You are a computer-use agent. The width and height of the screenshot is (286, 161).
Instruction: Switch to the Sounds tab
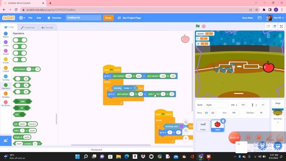(47, 28)
